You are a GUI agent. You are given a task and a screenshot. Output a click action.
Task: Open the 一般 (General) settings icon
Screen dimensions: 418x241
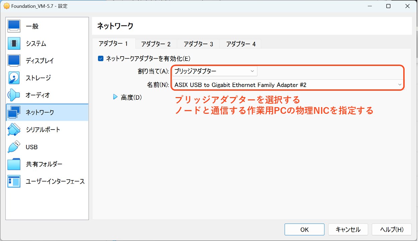[x=14, y=26]
